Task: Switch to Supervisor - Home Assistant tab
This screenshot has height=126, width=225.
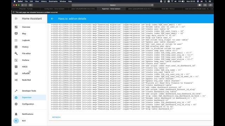Action: 111,9
